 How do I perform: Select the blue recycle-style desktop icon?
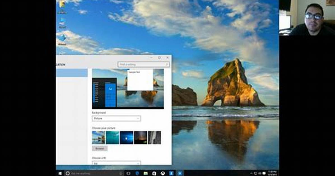(x=62, y=39)
